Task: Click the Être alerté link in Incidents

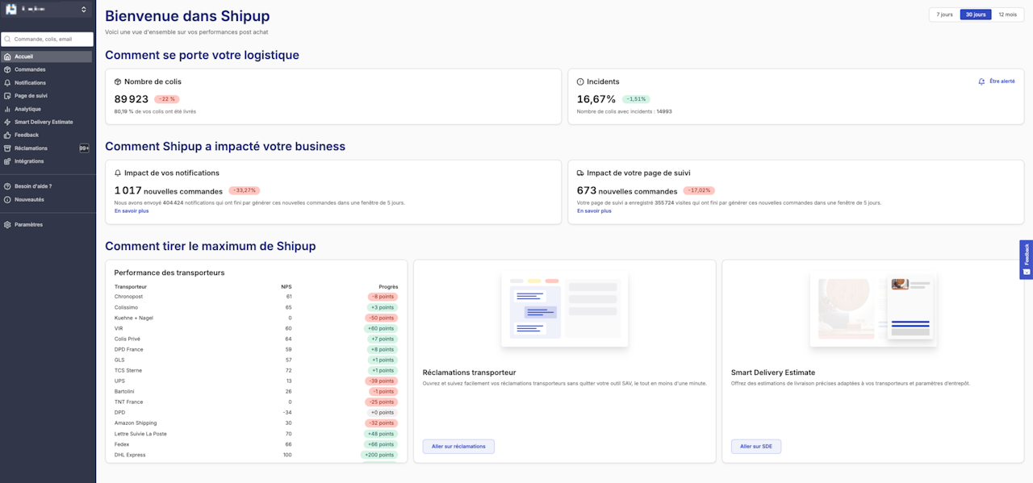Action: coord(997,81)
